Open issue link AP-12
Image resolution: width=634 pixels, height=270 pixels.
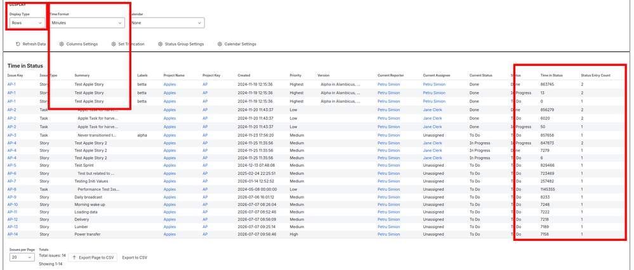pyautogui.click(x=13, y=219)
